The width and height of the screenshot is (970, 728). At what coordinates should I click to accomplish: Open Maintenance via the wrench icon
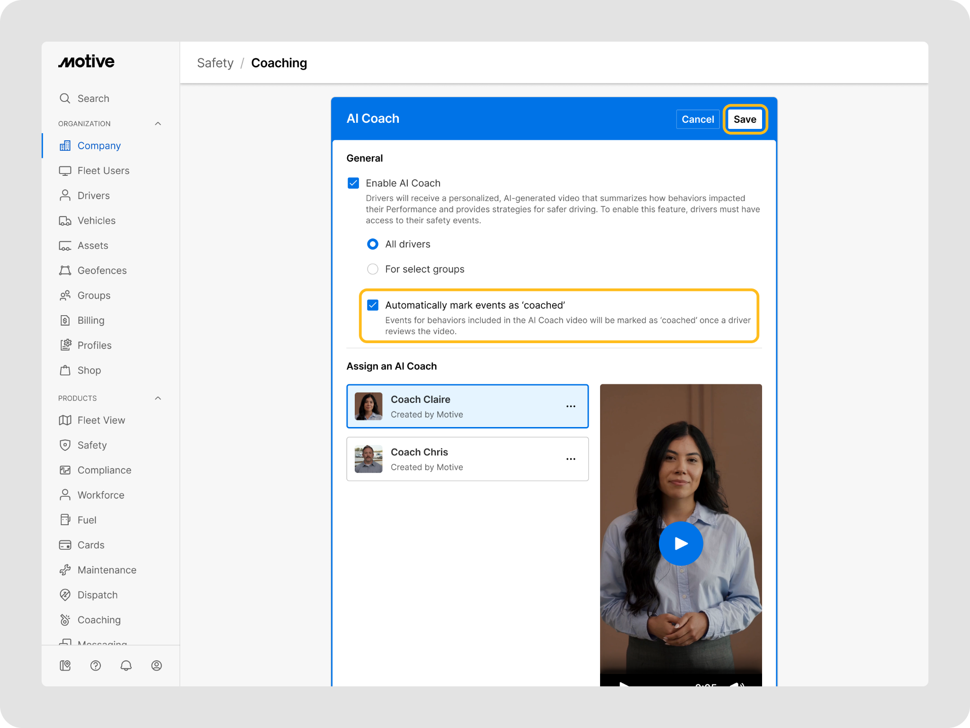pos(65,570)
